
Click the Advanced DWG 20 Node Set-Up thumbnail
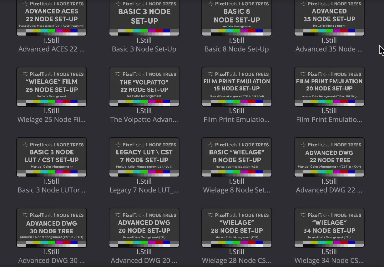click(144, 228)
